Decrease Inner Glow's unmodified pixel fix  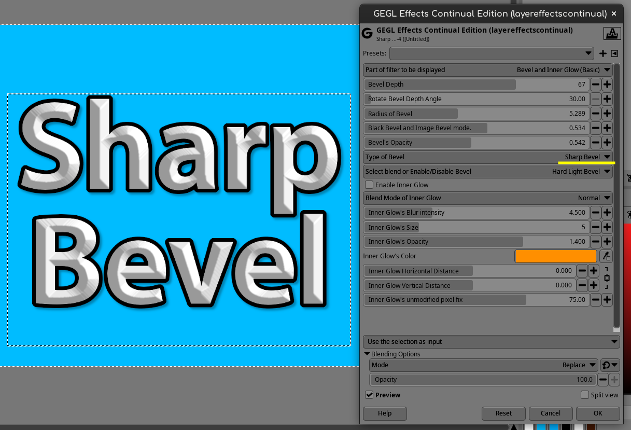click(596, 300)
